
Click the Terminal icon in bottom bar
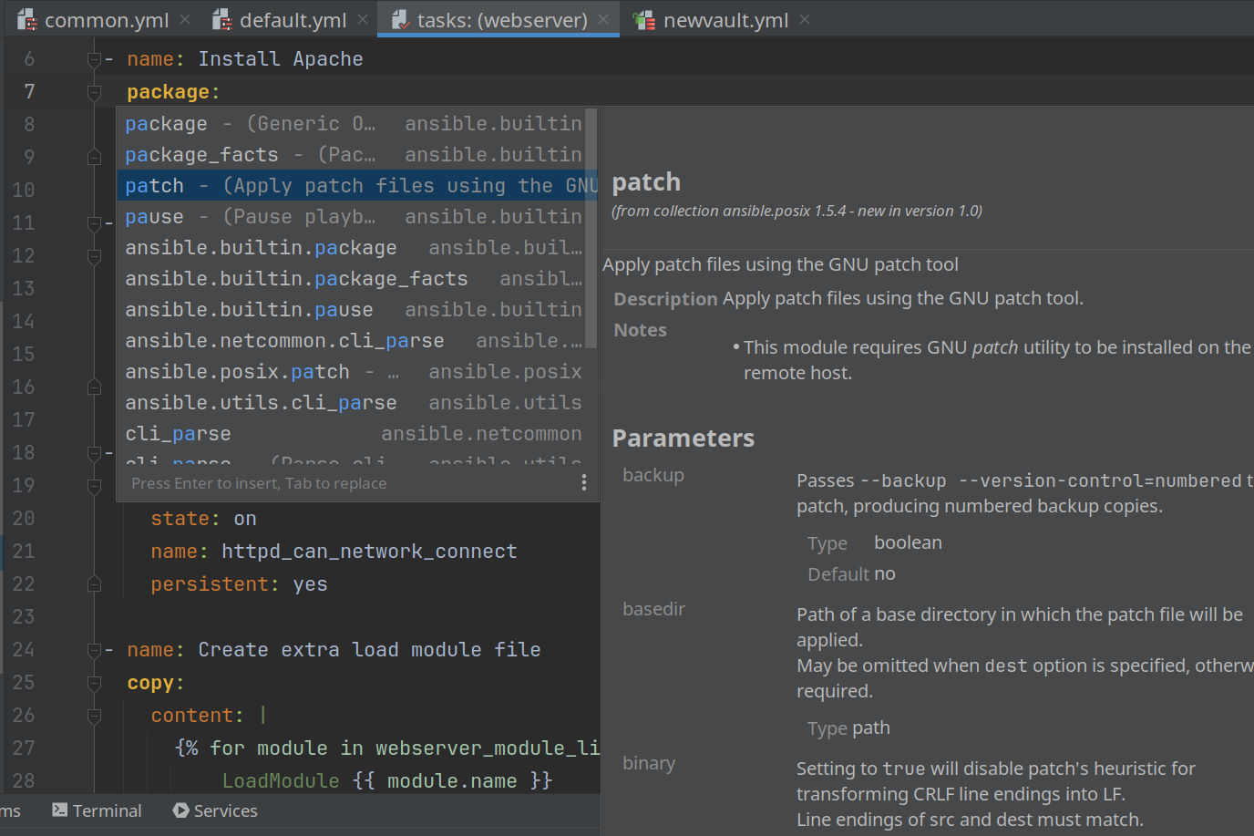click(x=60, y=810)
